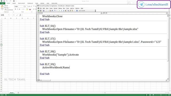Screen dimensions: 171x96
Task: Select the Sheet1 worksheet tab
Action: [x=12, y=93]
